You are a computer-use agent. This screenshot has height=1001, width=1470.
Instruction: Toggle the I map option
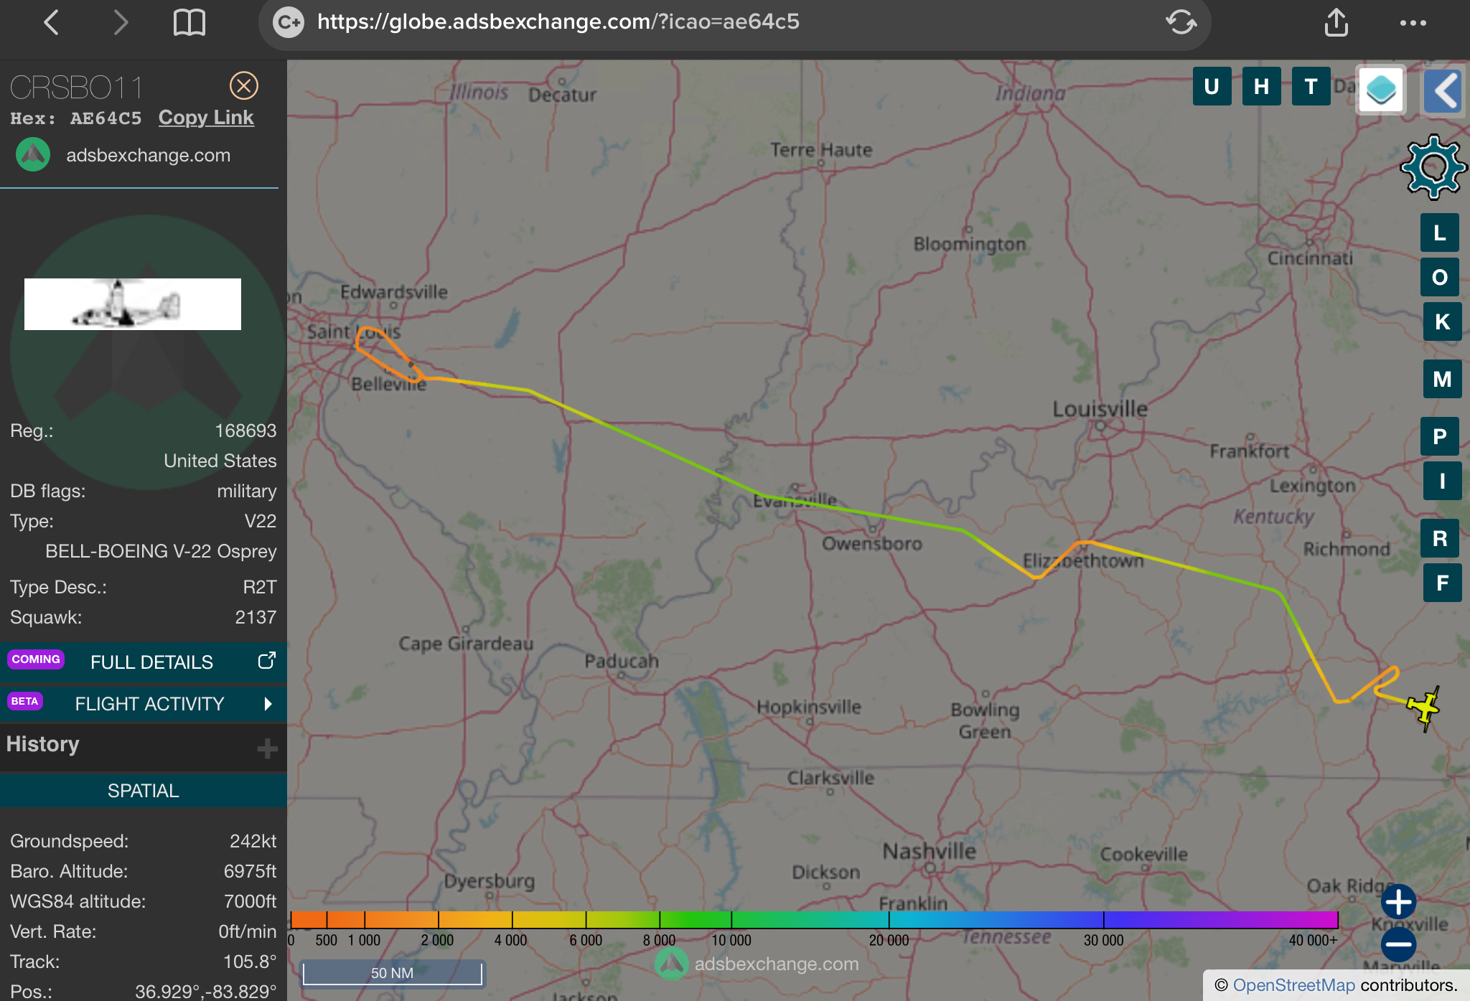click(x=1442, y=481)
